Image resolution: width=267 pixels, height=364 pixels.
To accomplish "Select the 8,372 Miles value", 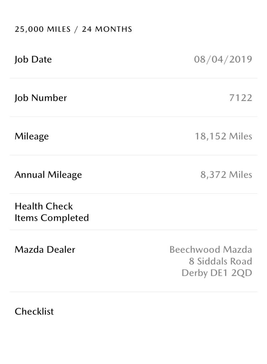I will [x=226, y=175].
